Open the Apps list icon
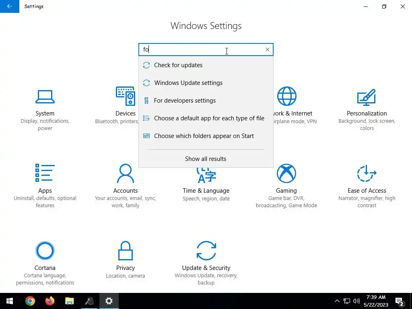Image resolution: width=412 pixels, height=309 pixels. tap(45, 173)
